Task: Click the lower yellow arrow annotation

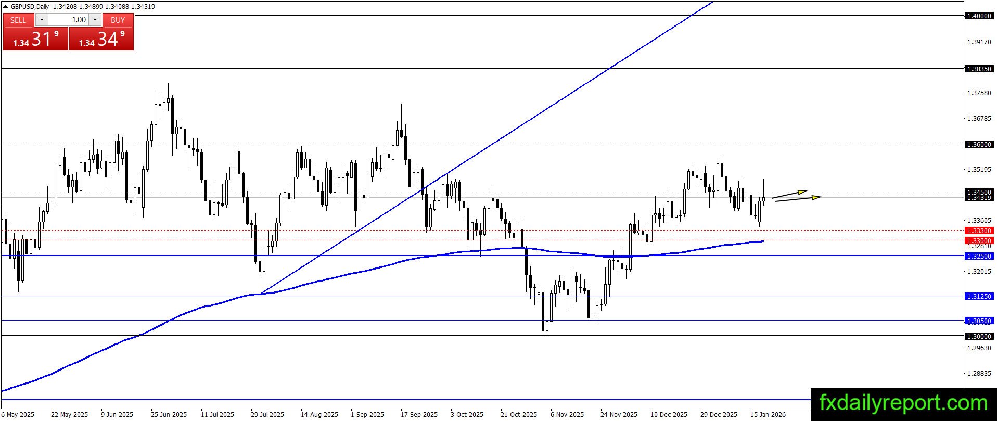Action: [x=798, y=198]
